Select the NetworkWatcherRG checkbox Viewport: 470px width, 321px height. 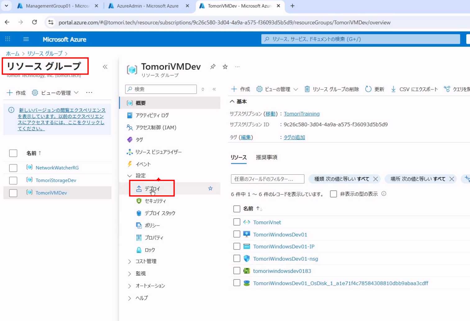coord(13,168)
